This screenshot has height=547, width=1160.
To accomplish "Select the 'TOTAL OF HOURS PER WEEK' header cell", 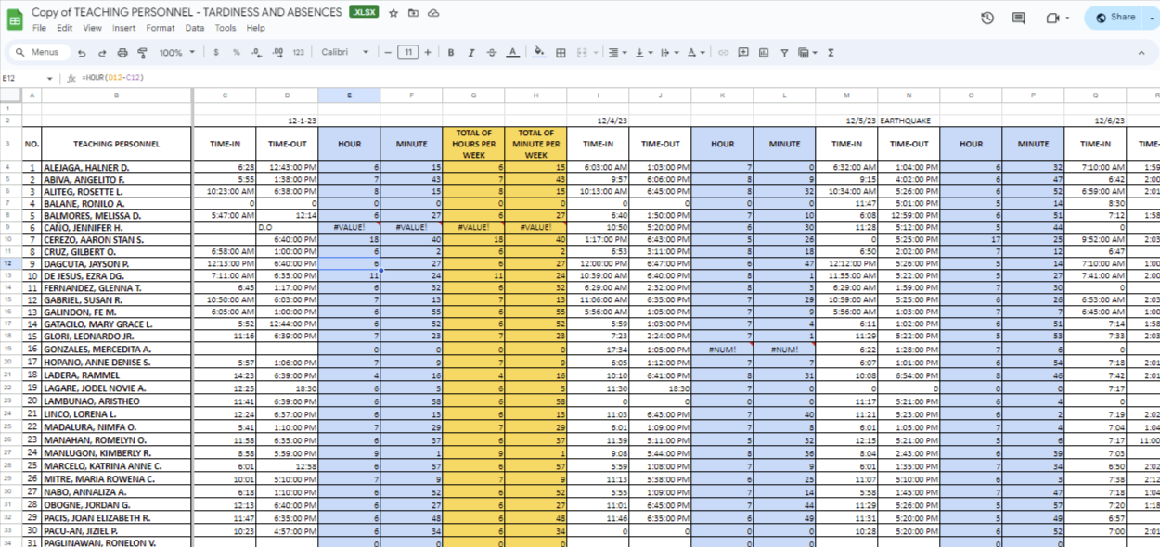I will click(473, 145).
